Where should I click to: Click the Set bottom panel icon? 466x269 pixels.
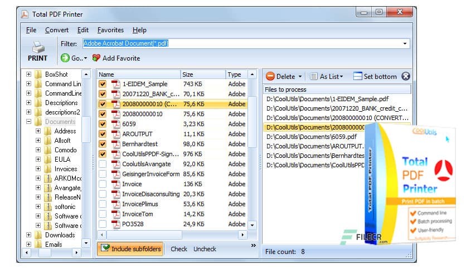click(x=357, y=76)
